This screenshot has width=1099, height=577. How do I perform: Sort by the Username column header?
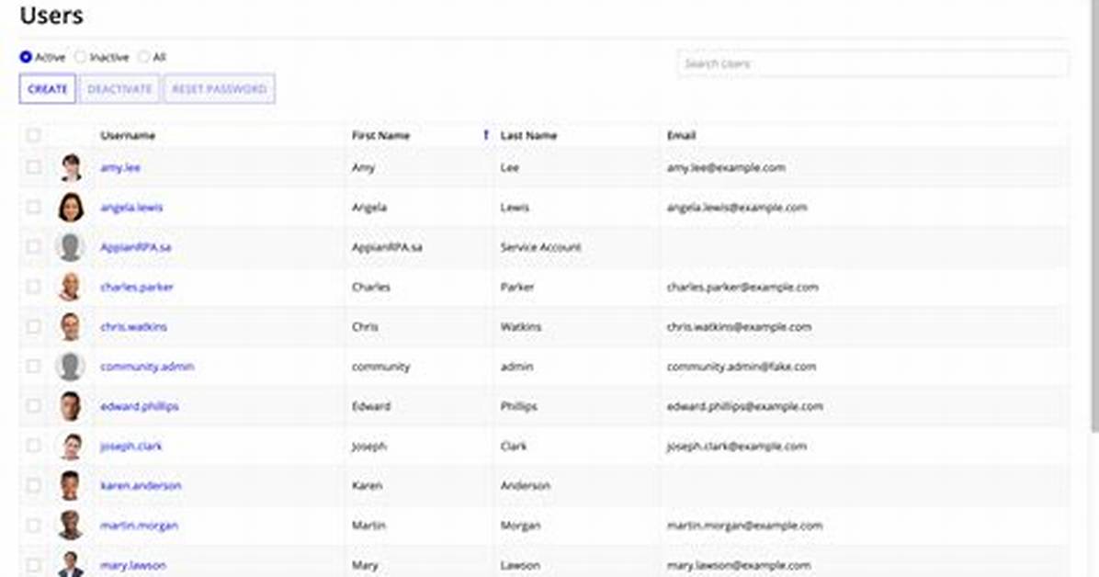128,135
